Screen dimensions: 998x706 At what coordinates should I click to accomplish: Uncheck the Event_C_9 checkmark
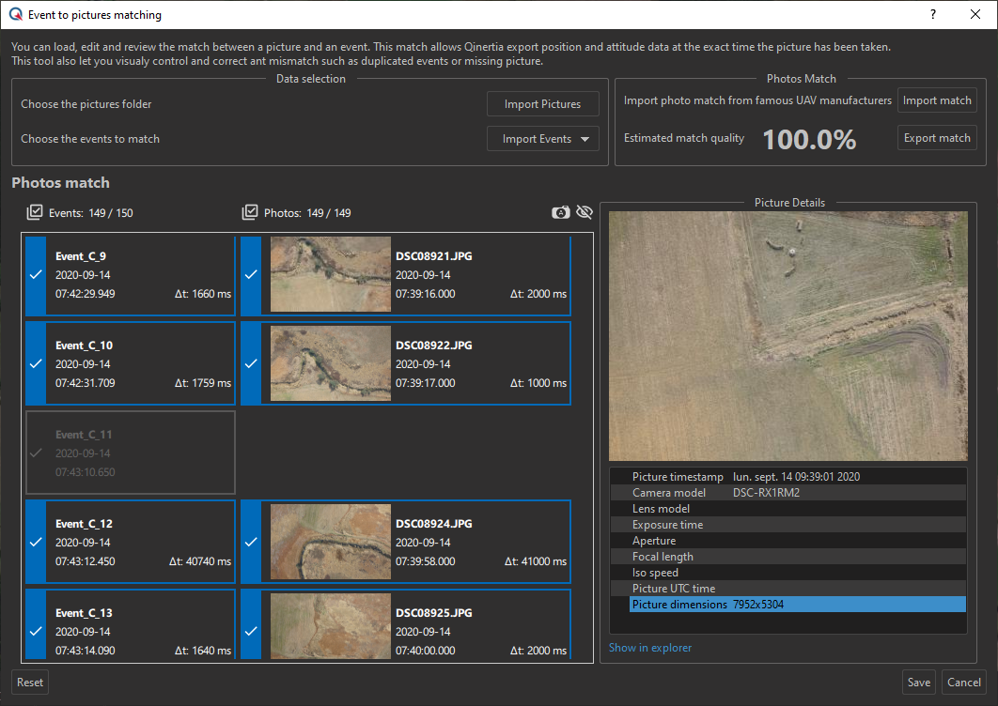(36, 275)
